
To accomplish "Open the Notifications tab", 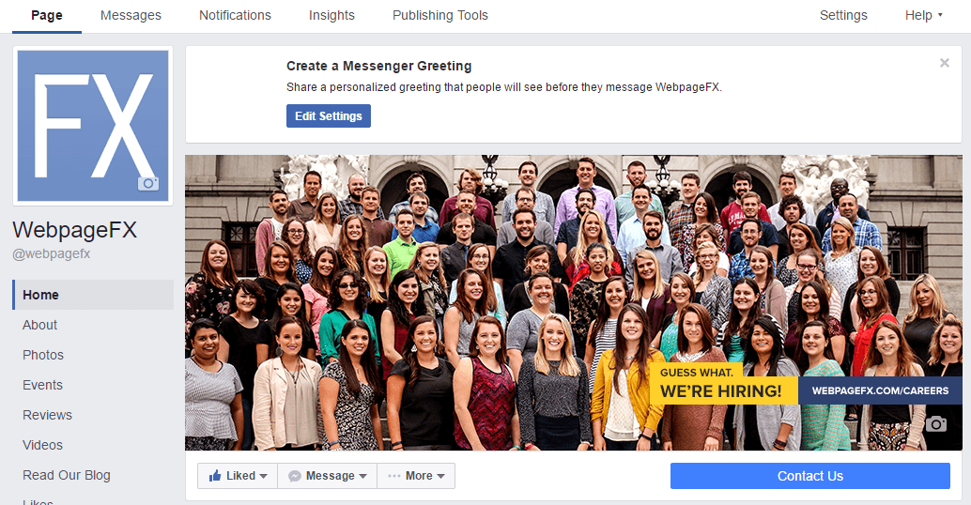I will [x=236, y=15].
